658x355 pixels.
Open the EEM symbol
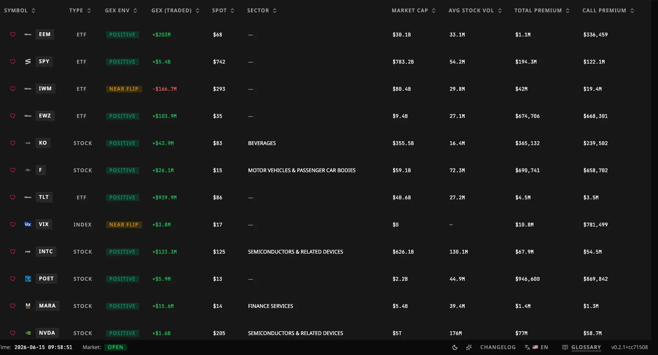coord(45,34)
